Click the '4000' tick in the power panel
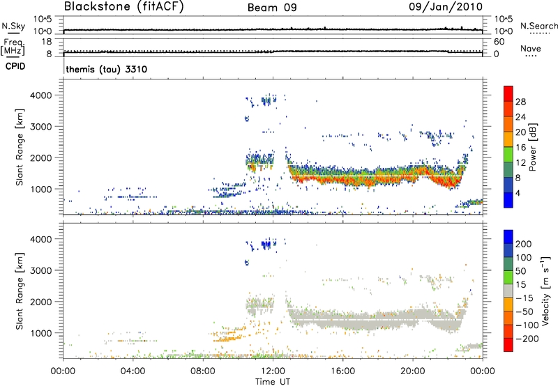This screenshot has width=558, height=386. point(41,95)
